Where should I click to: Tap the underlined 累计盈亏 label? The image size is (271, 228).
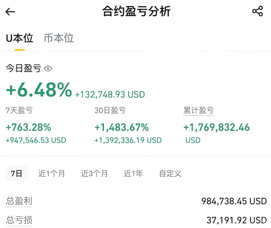tap(198, 111)
